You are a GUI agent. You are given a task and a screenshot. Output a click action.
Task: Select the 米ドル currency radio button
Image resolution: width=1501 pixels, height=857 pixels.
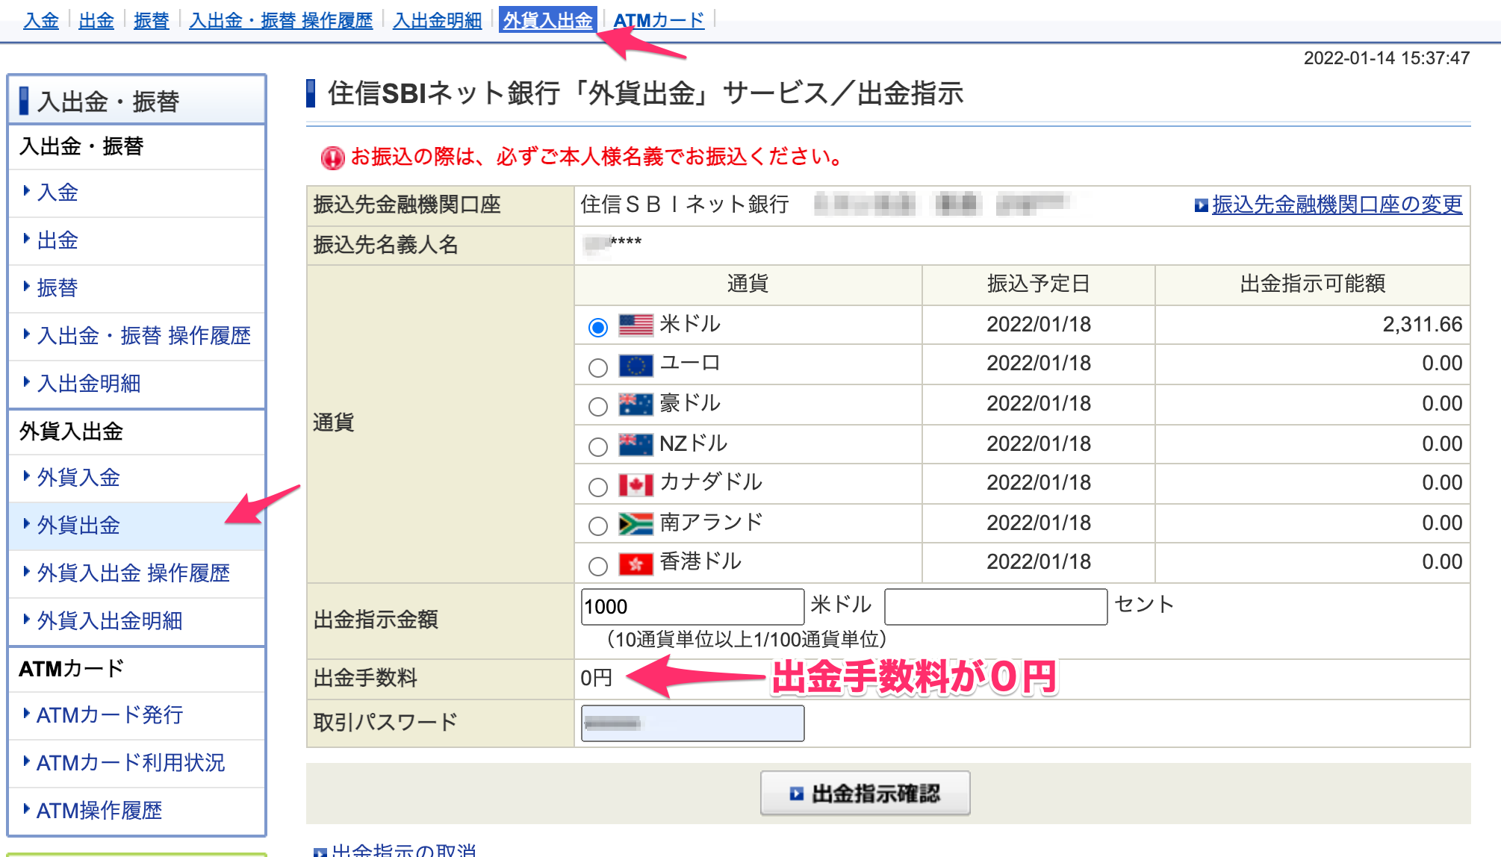click(598, 327)
